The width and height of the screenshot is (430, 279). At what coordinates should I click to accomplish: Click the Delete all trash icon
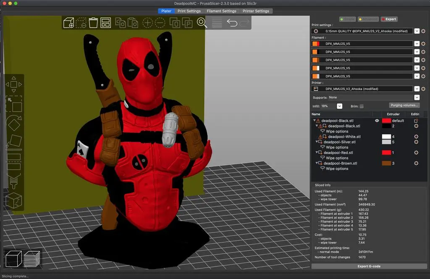(x=93, y=23)
